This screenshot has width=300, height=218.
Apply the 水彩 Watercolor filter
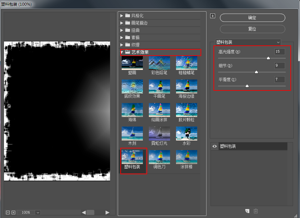point(186,133)
